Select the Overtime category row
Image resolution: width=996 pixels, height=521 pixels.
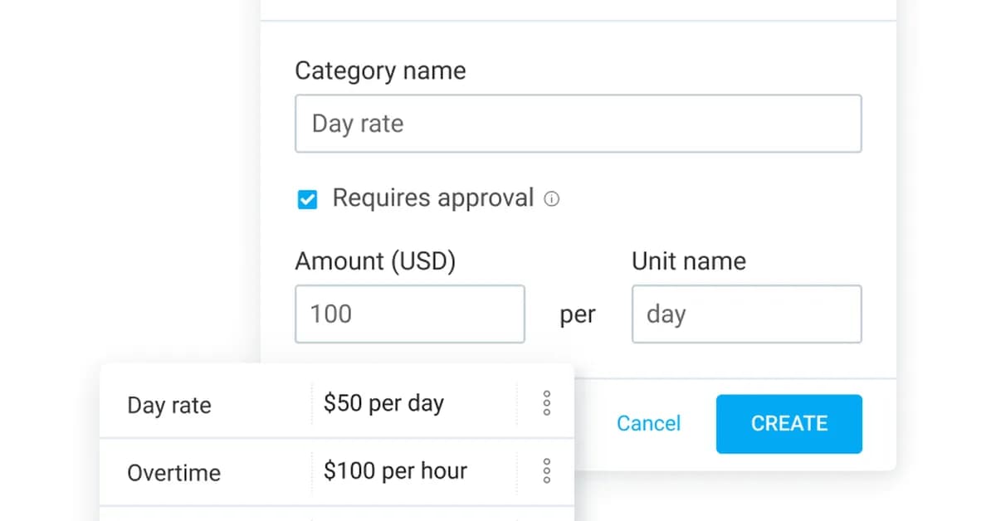[x=173, y=473]
